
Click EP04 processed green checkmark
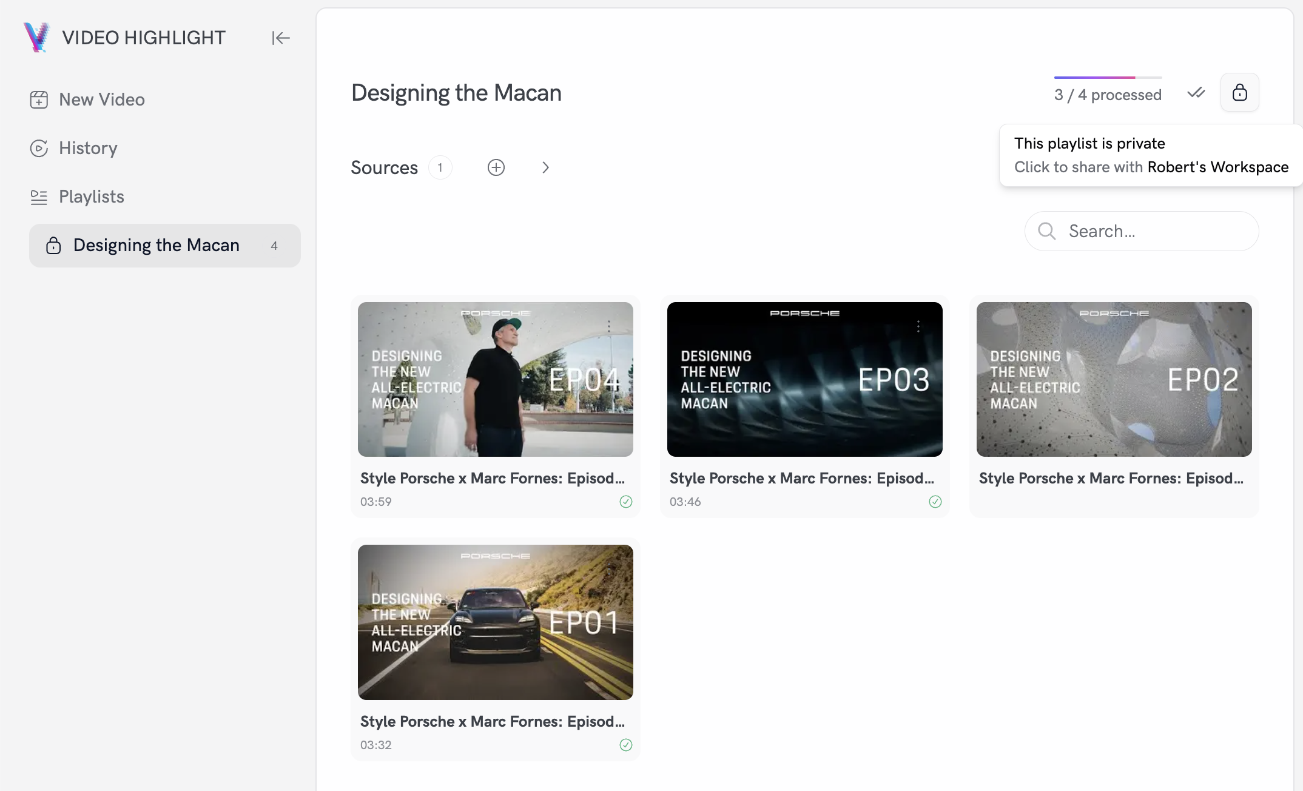click(x=626, y=502)
